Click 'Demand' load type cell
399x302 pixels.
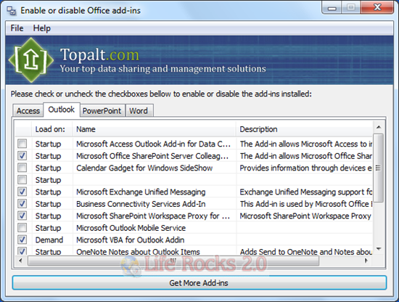point(49,240)
